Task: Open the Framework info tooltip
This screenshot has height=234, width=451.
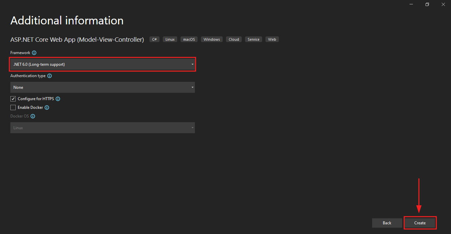Action: (34, 52)
